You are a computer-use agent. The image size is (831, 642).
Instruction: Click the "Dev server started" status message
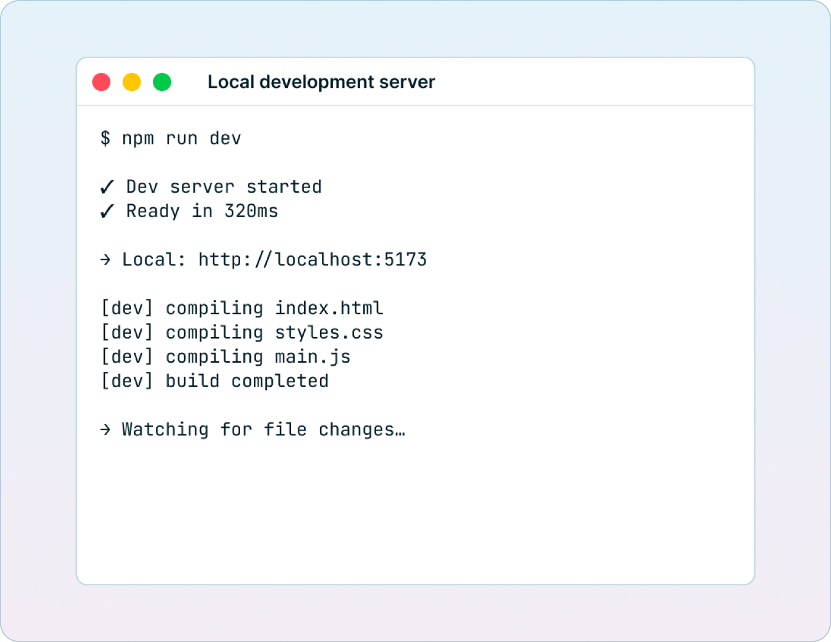[224, 187]
